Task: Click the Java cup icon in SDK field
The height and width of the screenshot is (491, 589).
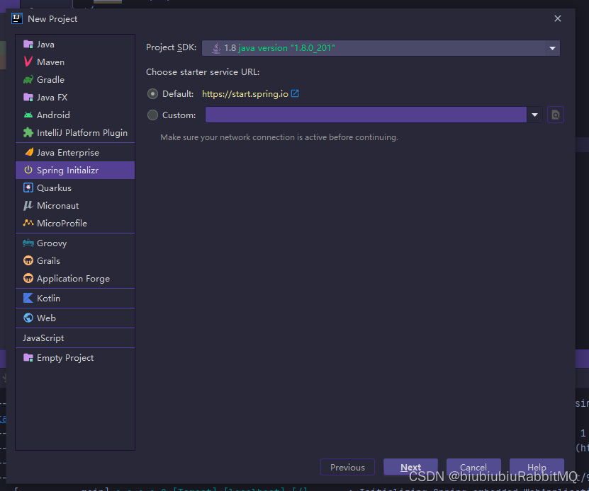Action: point(216,48)
